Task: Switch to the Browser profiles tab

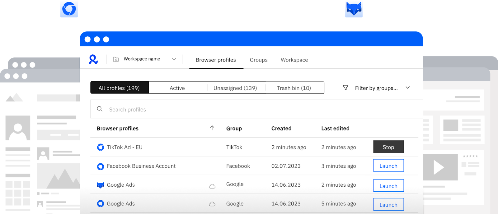Action: [216, 60]
